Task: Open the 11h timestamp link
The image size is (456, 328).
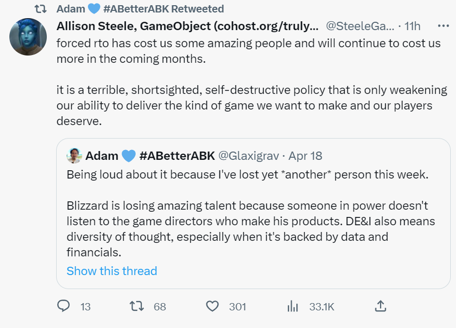Action: click(x=412, y=25)
